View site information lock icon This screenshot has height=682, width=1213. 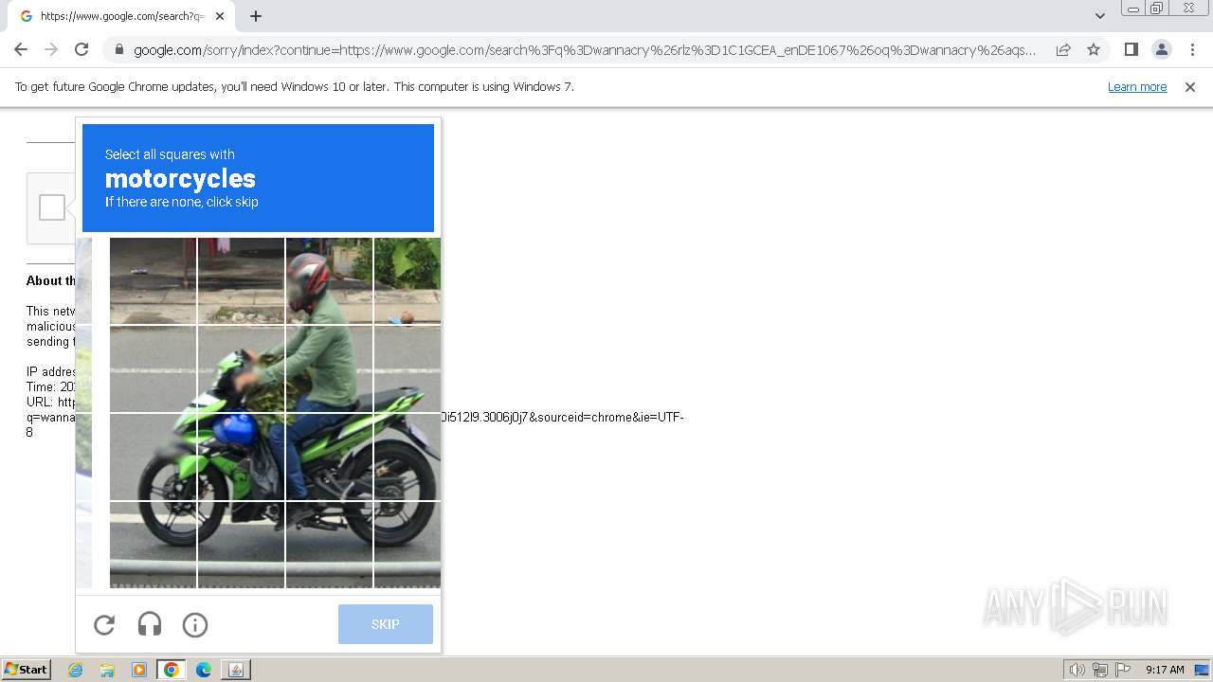118,50
